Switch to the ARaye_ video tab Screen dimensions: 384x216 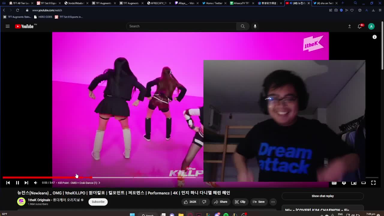[x=186, y=3]
